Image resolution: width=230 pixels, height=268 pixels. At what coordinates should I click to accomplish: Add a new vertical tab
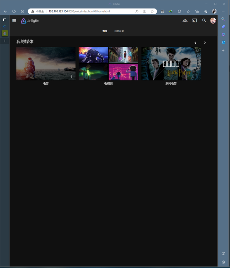(5, 41)
